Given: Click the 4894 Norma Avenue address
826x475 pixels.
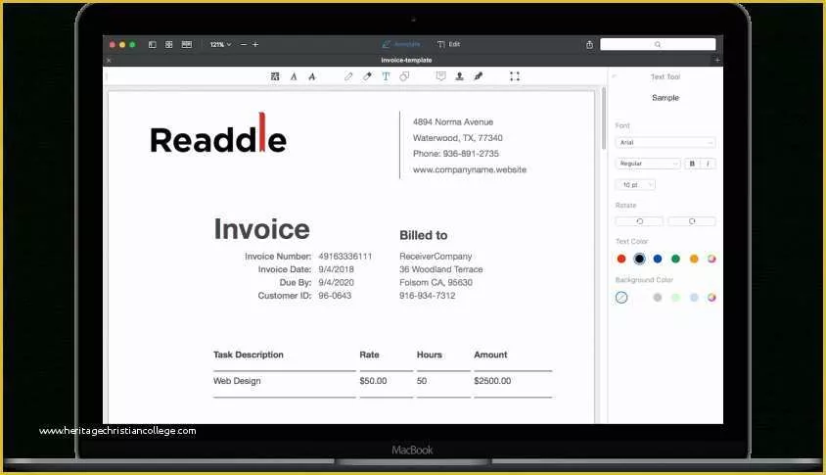Looking at the screenshot, I should click(x=453, y=122).
